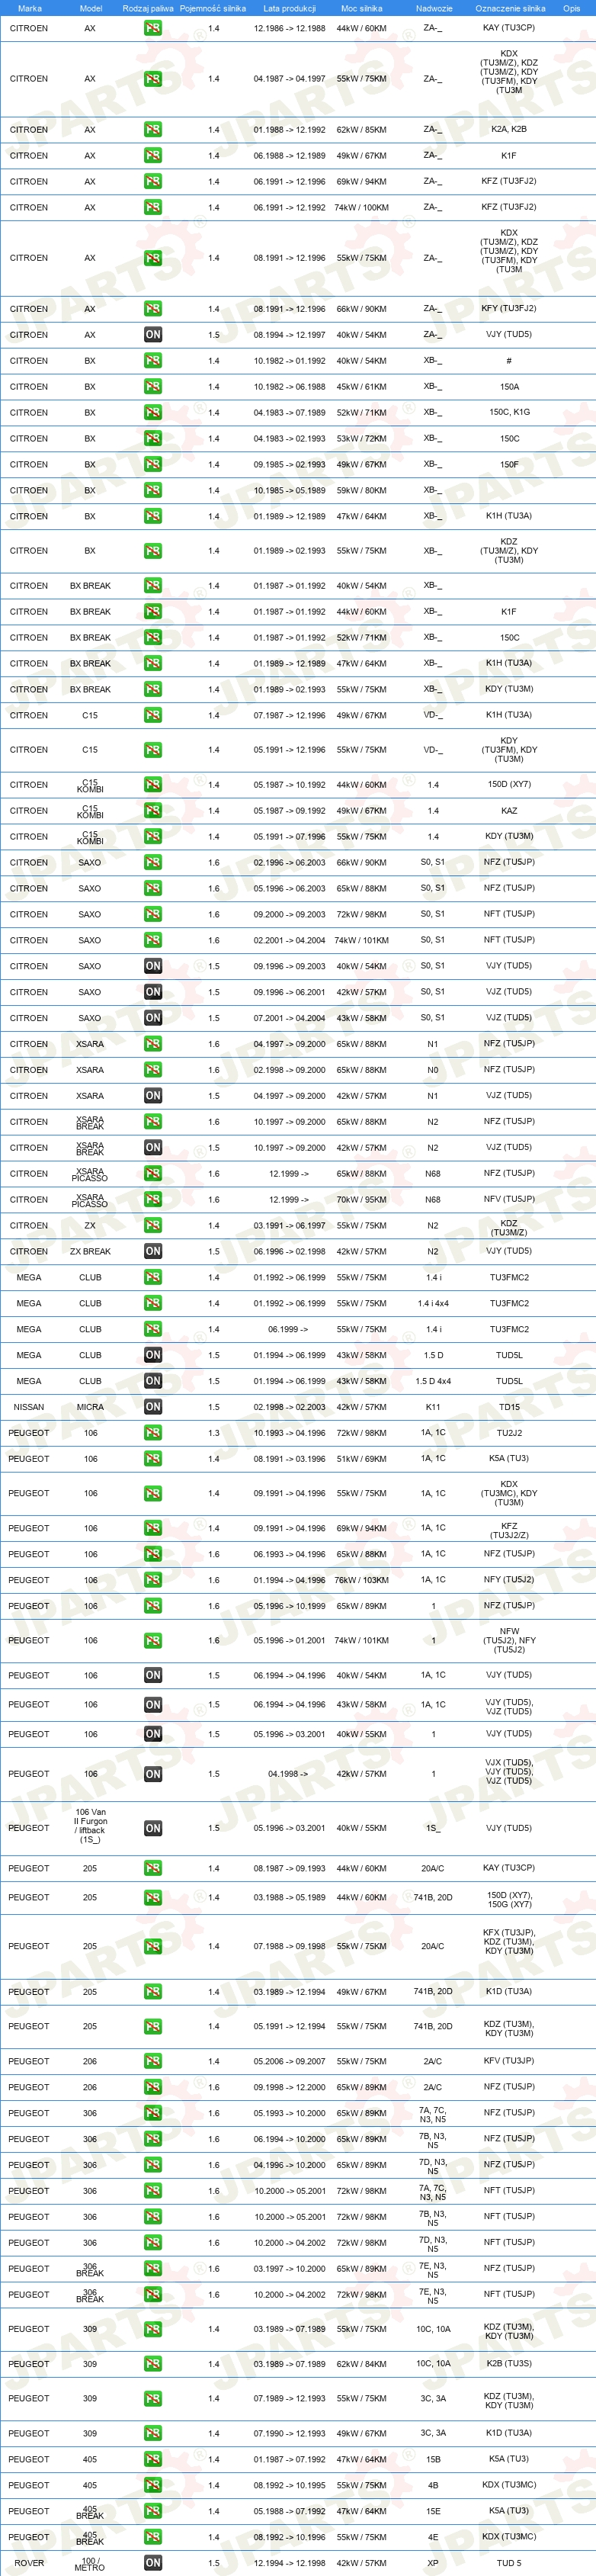
Task: Click the 1.5 D 4x4 body cell
Action: [x=433, y=1381]
